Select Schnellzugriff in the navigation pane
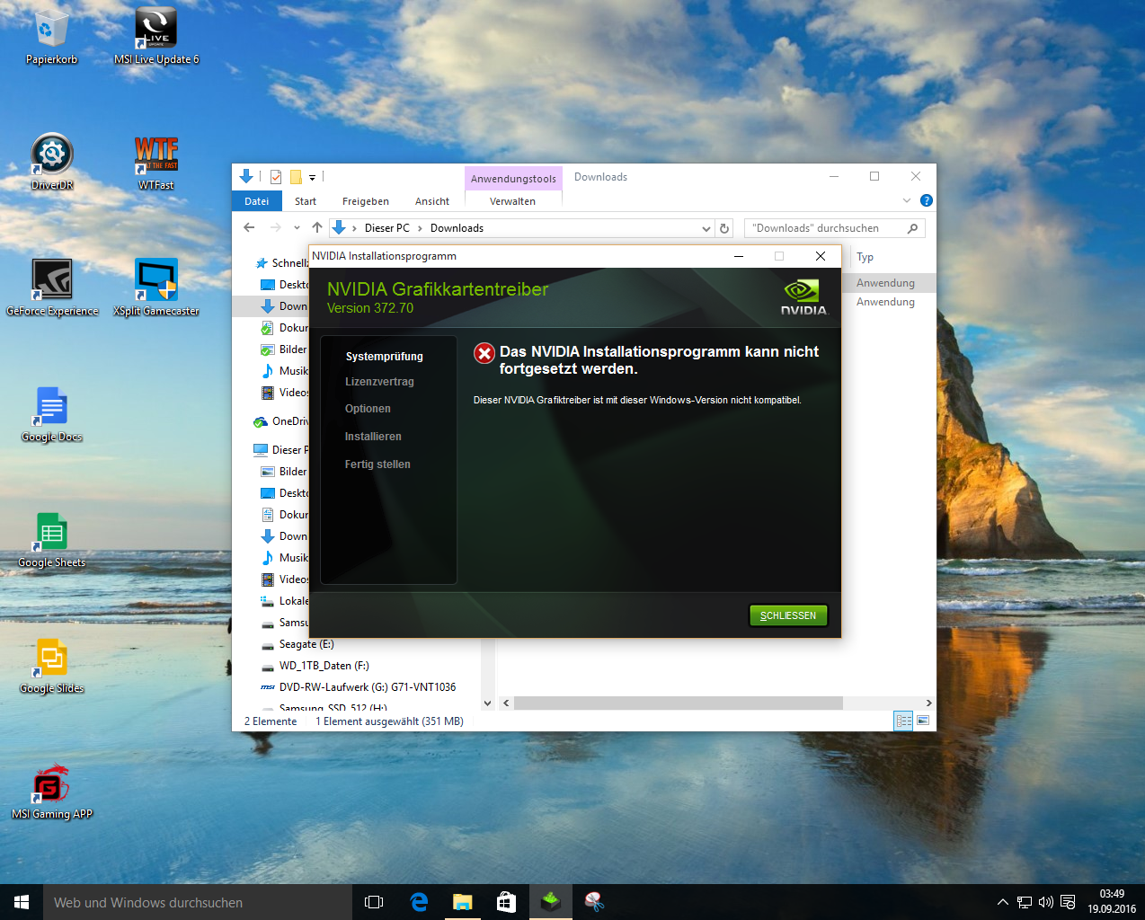 pyautogui.click(x=280, y=263)
